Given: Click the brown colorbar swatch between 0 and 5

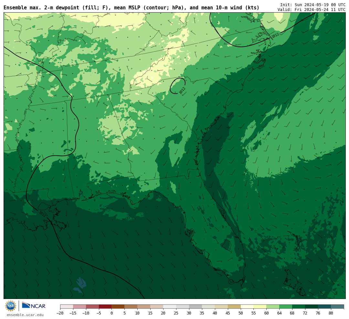Looking at the screenshot, I should 118,307.
